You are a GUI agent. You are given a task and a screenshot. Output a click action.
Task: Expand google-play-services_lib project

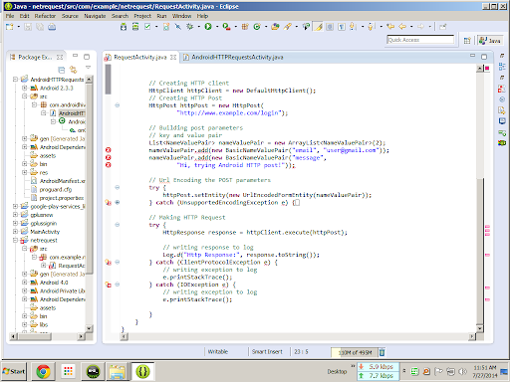[x=15, y=206]
